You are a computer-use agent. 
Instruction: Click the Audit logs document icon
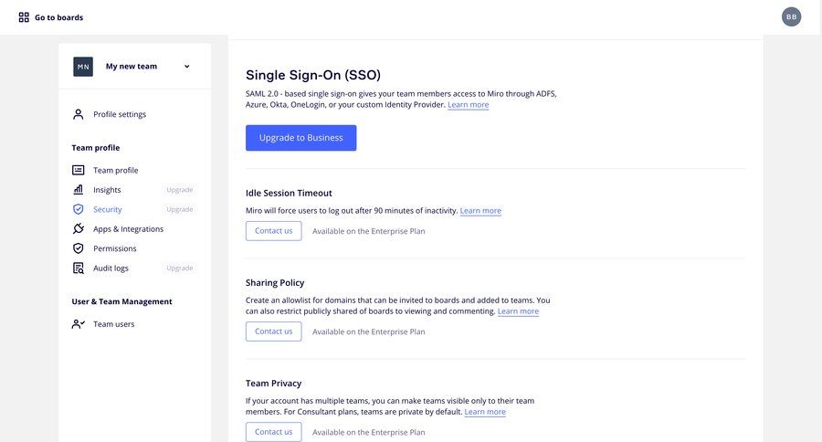pyautogui.click(x=79, y=268)
